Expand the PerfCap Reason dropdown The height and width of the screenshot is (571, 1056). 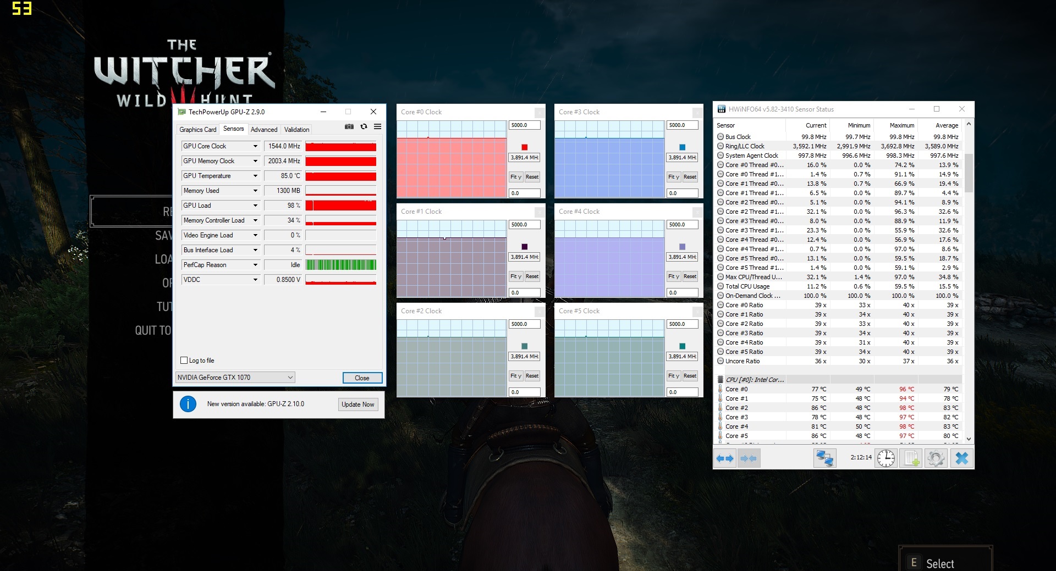click(x=255, y=265)
